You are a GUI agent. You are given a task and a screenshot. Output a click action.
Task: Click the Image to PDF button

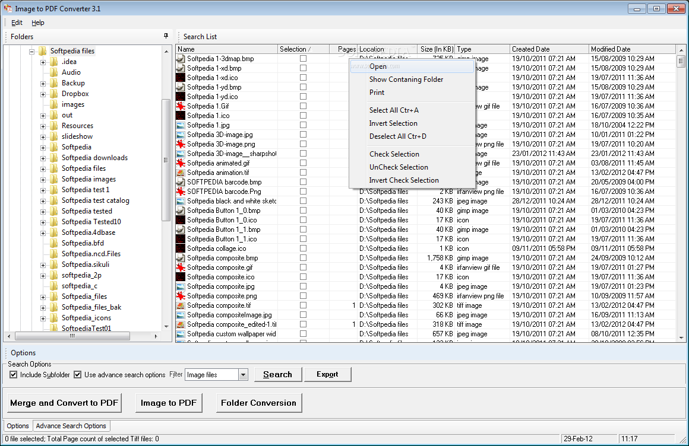tap(169, 403)
